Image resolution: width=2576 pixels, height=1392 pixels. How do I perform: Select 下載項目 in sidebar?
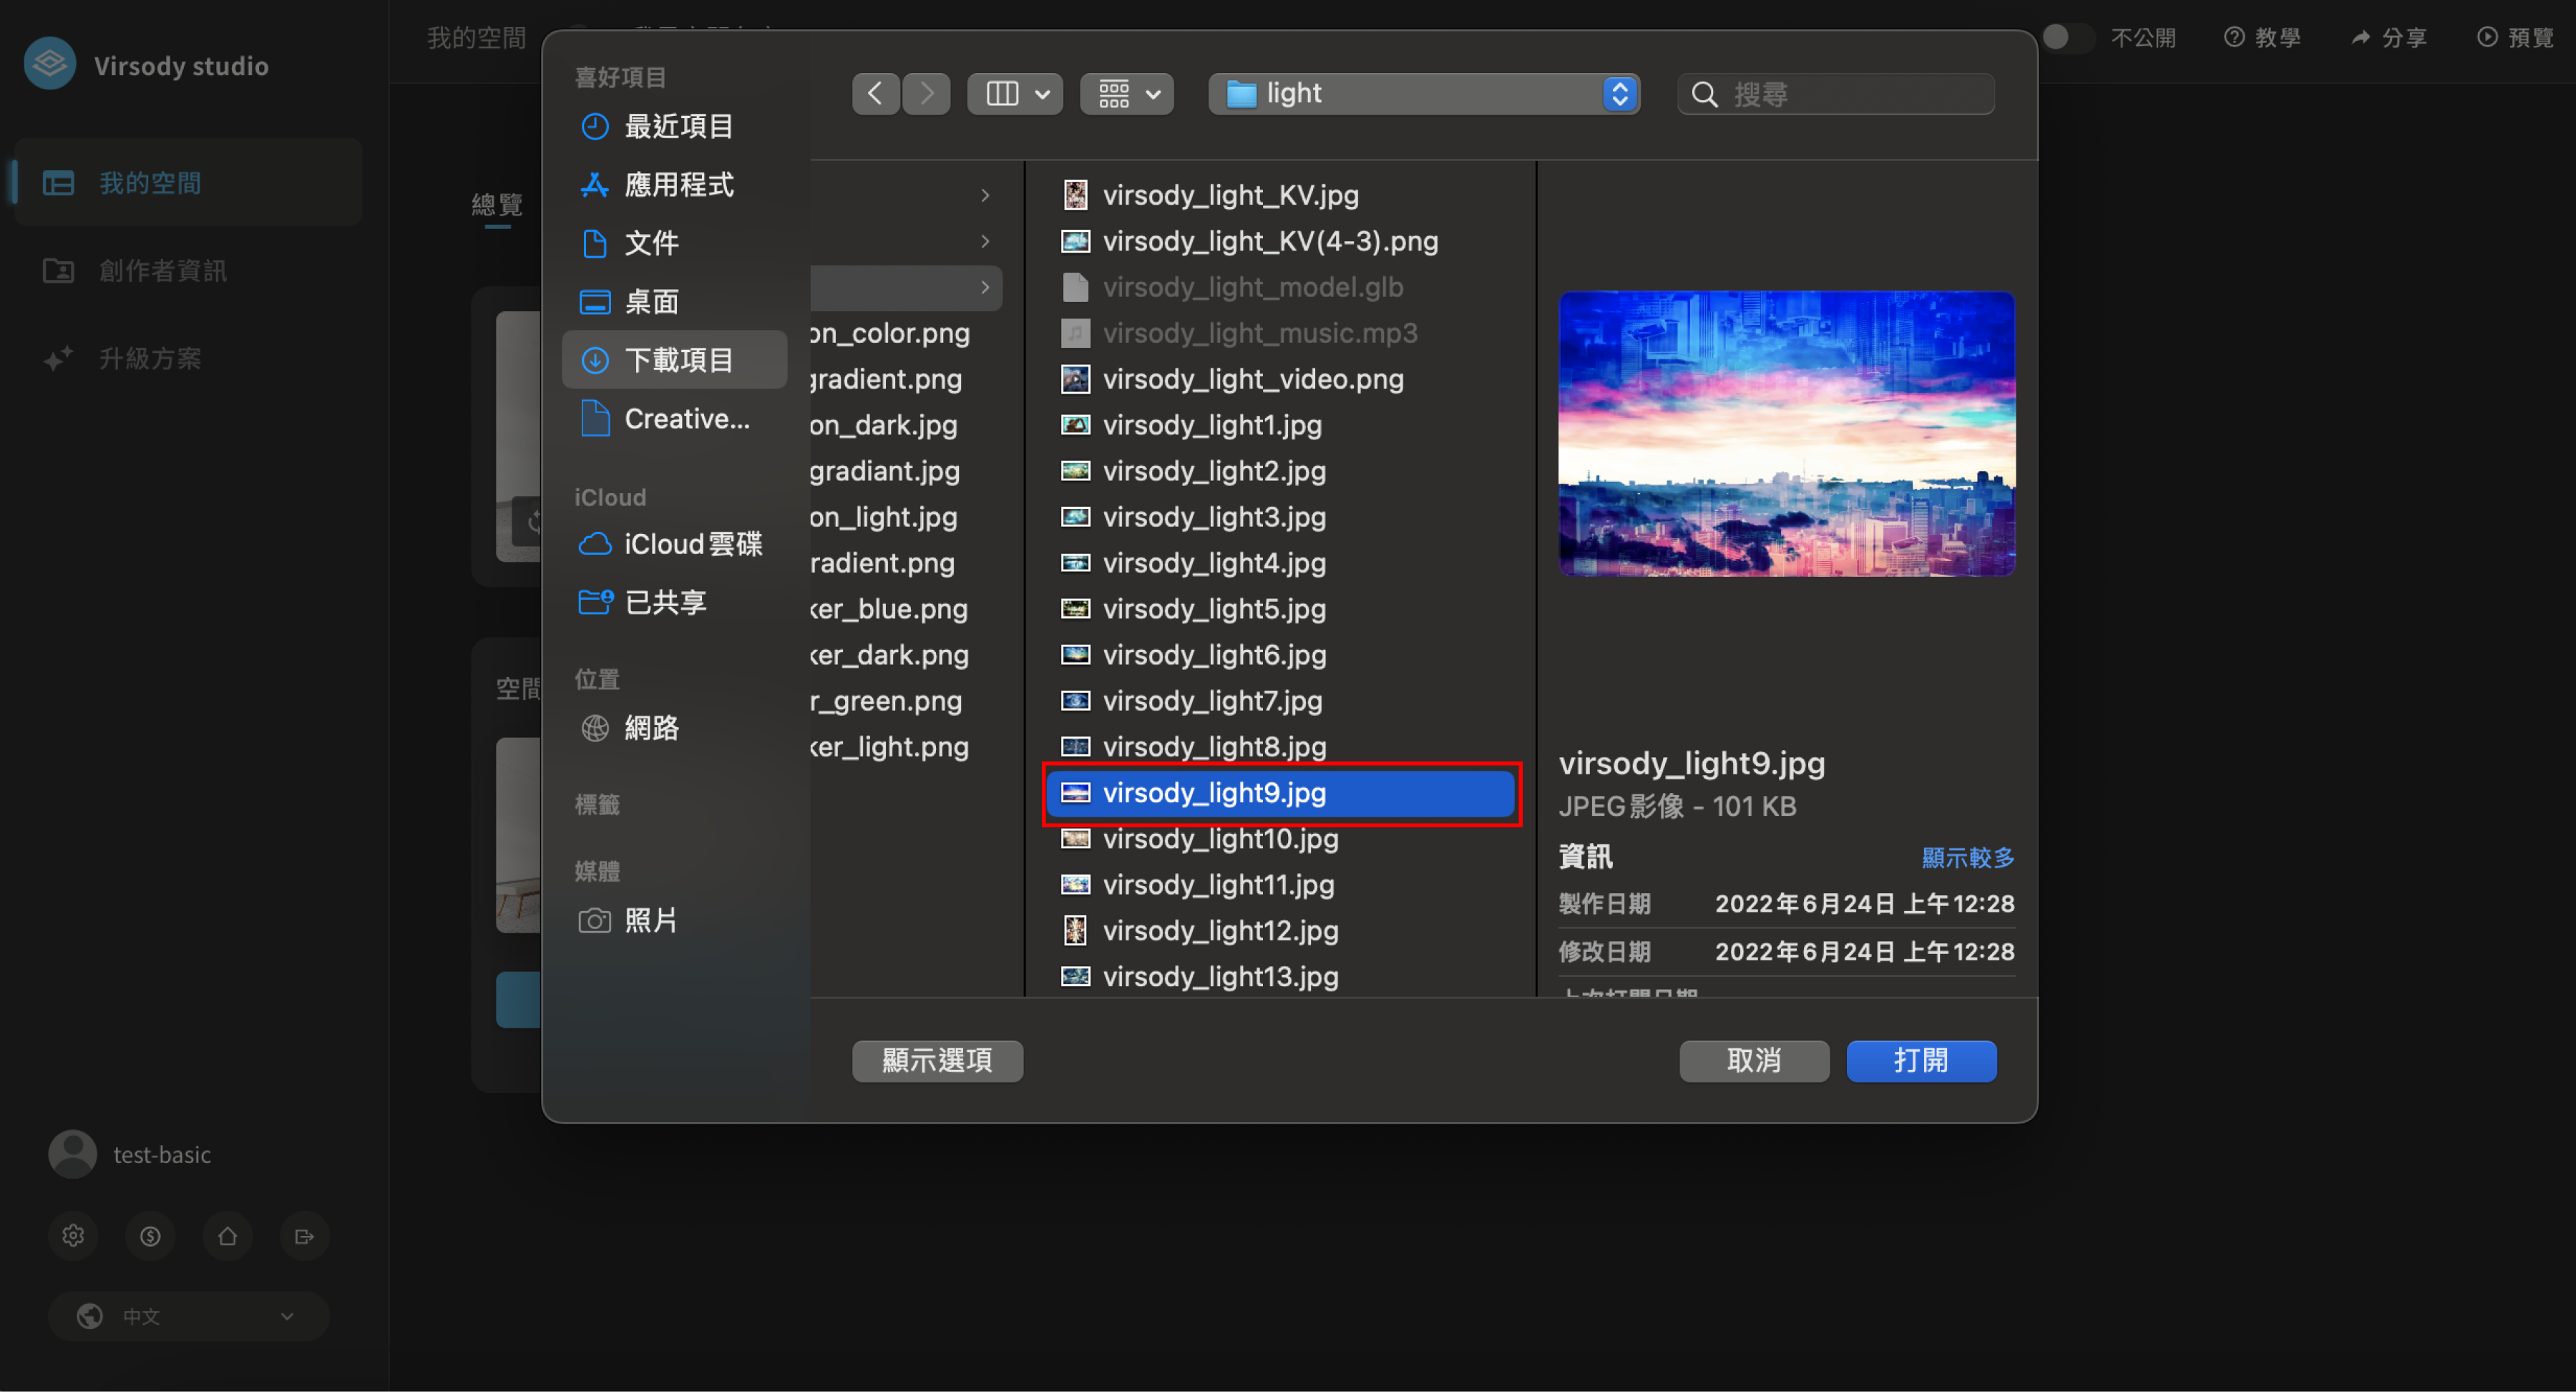pyautogui.click(x=677, y=360)
